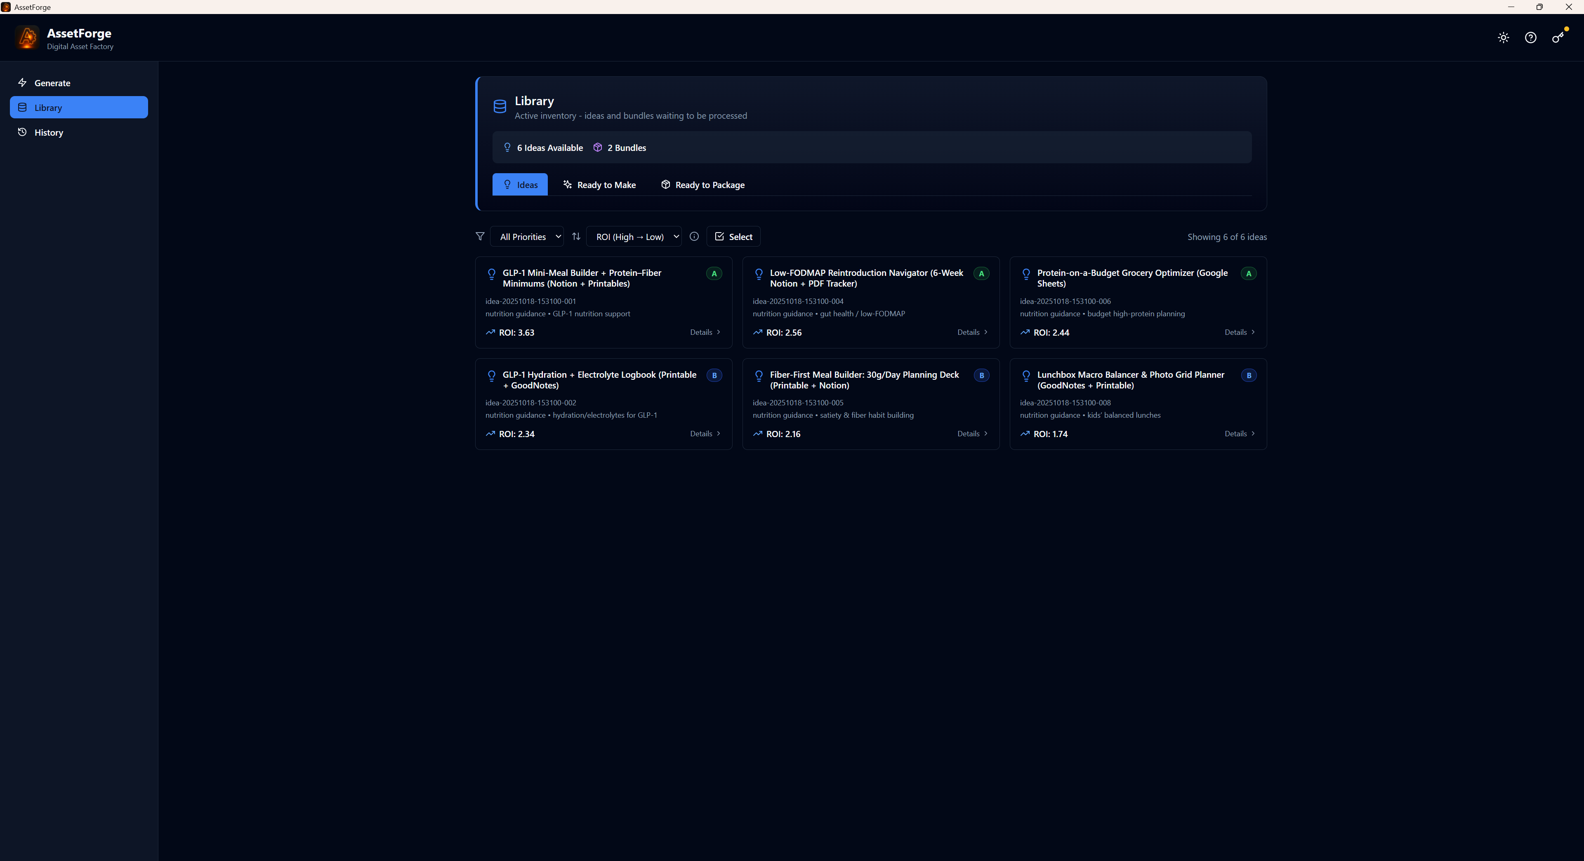Enable Select mode for ideas
The width and height of the screenshot is (1584, 861).
[733, 237]
